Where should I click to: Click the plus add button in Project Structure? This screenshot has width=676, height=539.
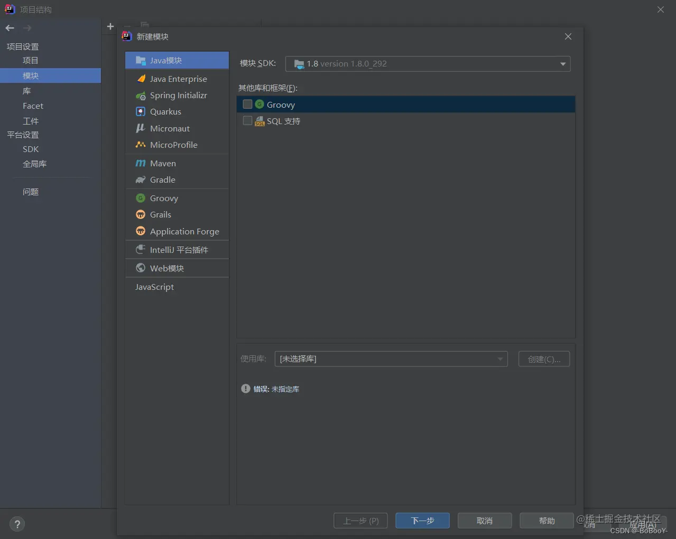[x=110, y=26]
